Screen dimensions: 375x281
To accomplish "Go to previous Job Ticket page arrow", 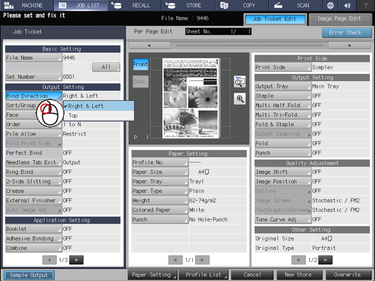I will 49,260.
